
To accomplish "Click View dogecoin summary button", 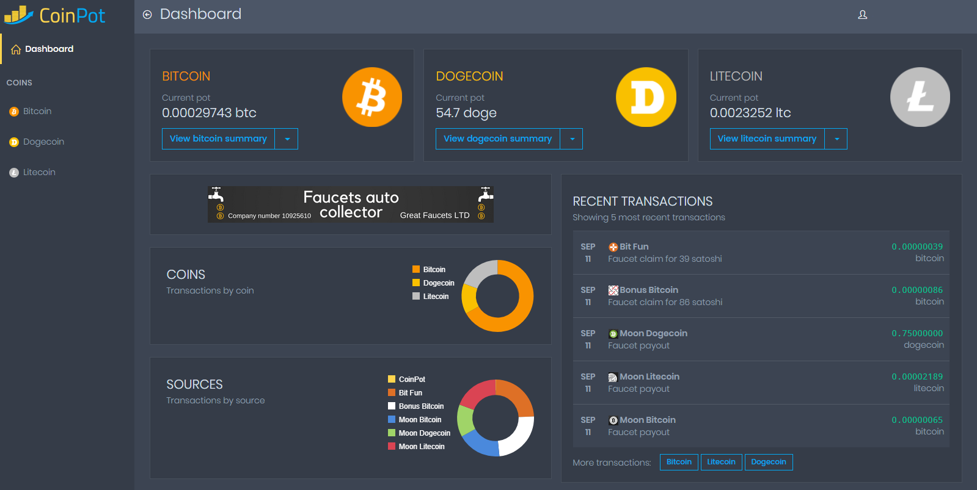I will 498,139.
